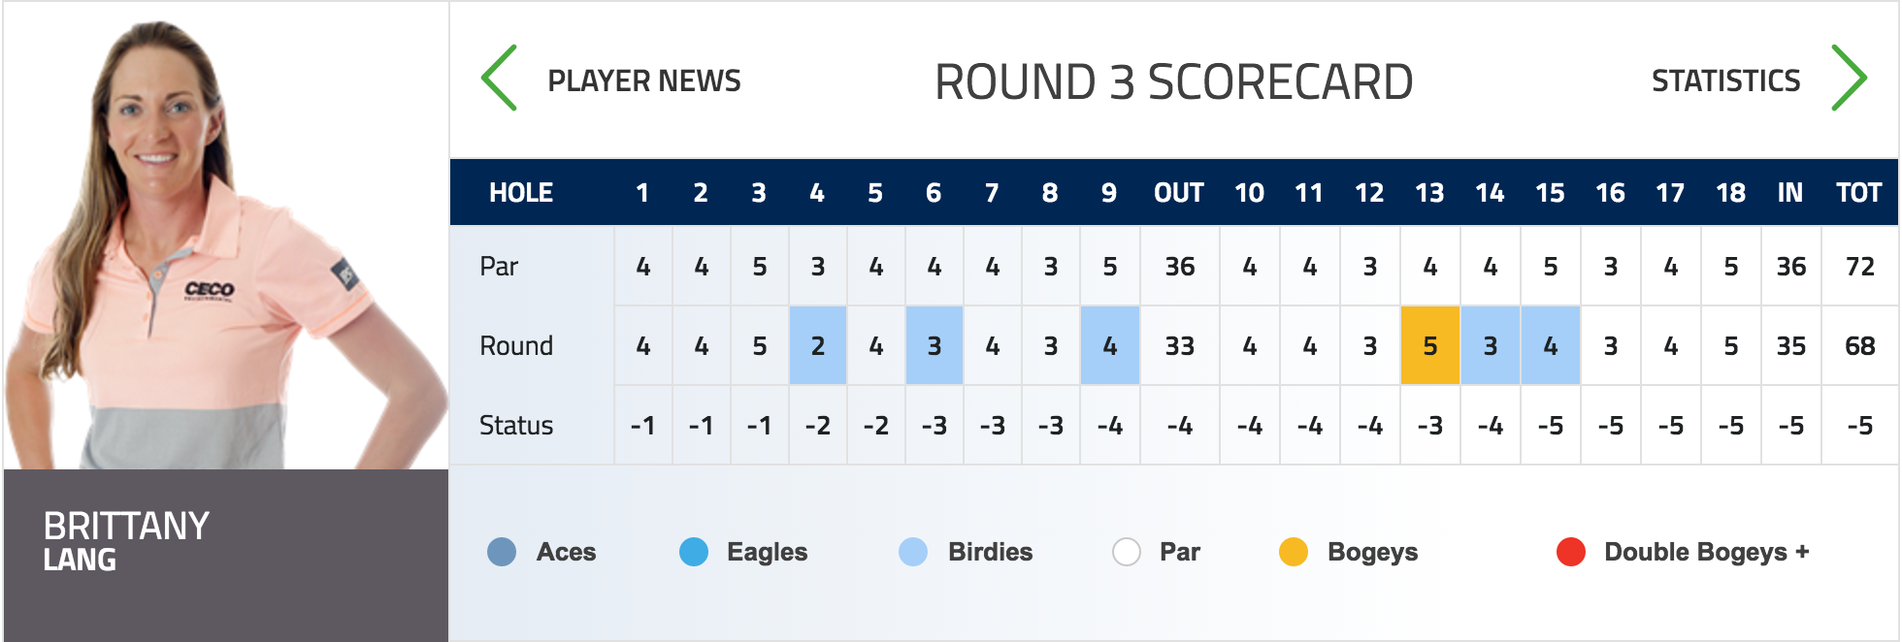The height and width of the screenshot is (642, 1902).
Task: Select the bogey score on hole 13
Action: click(x=1430, y=345)
